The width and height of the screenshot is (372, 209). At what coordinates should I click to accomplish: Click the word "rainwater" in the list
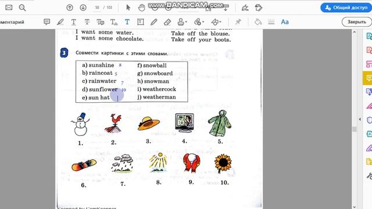point(102,81)
